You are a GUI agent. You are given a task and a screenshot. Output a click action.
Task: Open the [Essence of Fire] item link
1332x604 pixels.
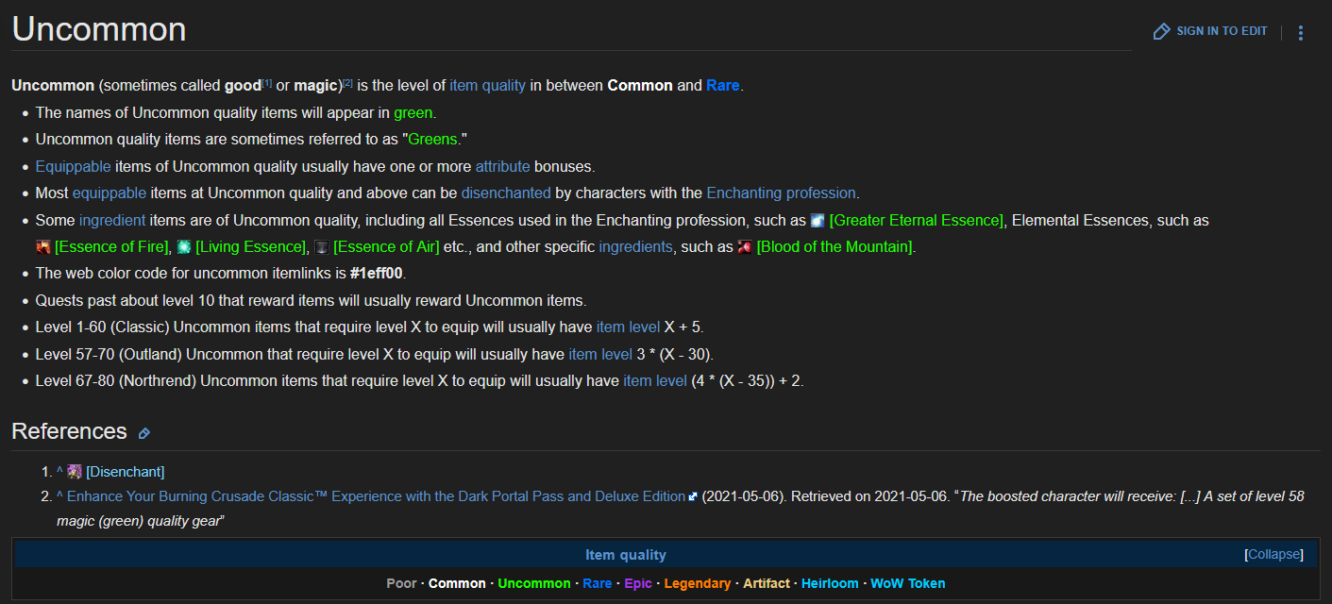pyautogui.click(x=111, y=247)
